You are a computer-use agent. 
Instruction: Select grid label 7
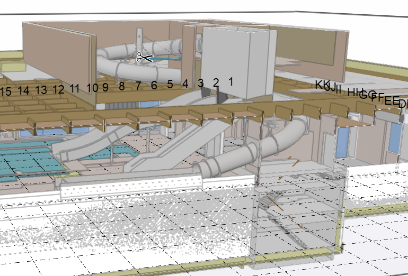[x=138, y=85]
